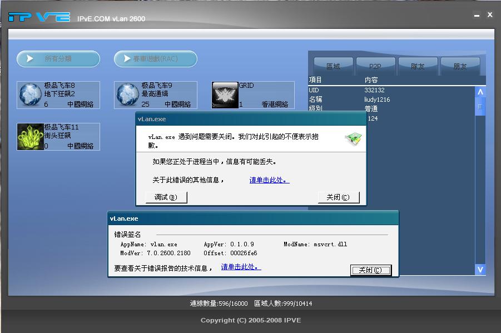Viewport: 501px width, 333px height.
Task: Click the 項目 column header
Action: click(x=315, y=80)
